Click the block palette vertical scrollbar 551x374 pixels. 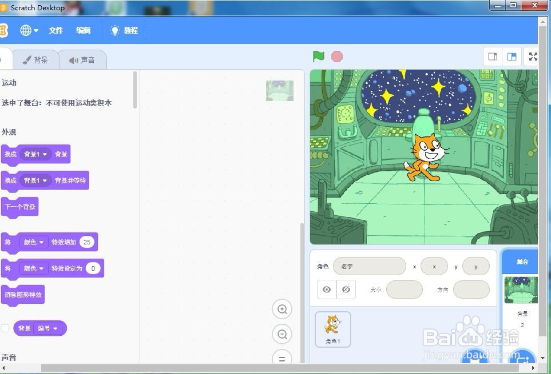[x=135, y=90]
